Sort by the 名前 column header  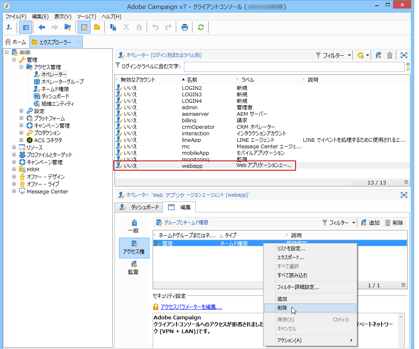[208, 80]
